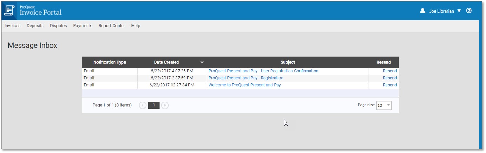Open the Disputes menu
486x153 pixels.
tap(58, 26)
